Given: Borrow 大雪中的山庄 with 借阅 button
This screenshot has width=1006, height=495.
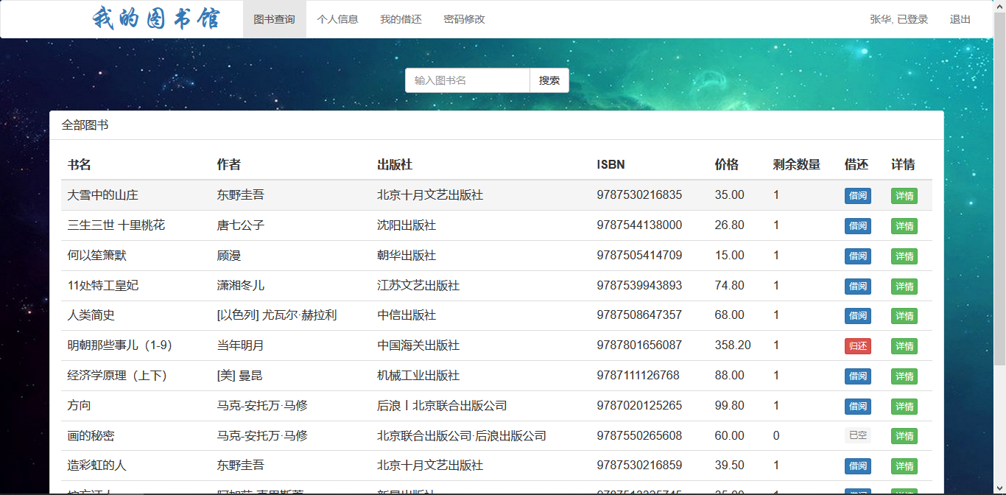Looking at the screenshot, I should click(x=858, y=196).
